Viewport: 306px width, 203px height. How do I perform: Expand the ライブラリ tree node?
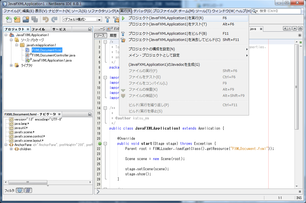point(11,65)
